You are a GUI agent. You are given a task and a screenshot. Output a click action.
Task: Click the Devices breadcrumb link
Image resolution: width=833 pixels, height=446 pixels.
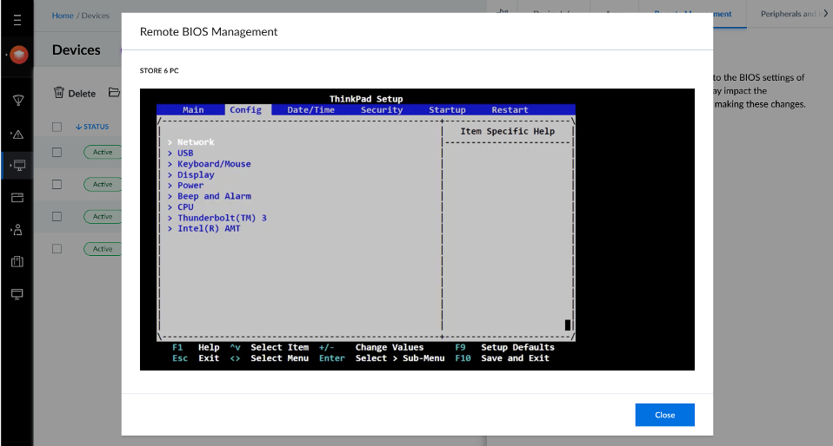pos(96,16)
